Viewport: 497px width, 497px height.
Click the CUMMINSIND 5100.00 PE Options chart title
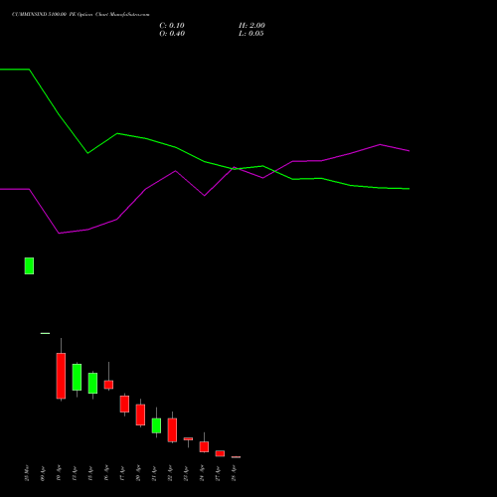pyautogui.click(x=81, y=15)
